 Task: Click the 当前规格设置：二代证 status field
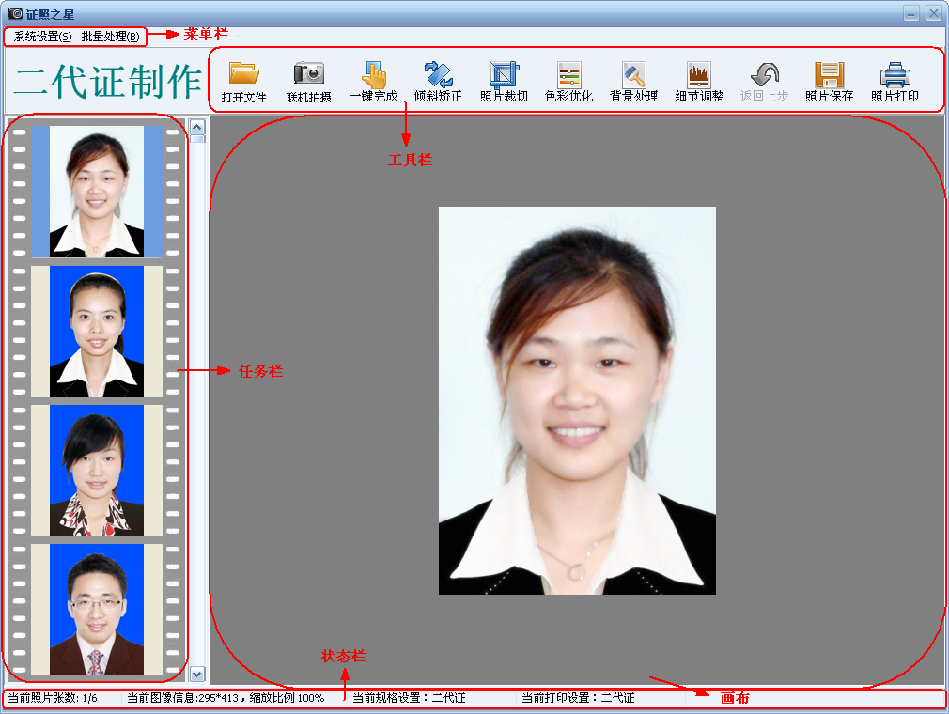[x=411, y=698]
